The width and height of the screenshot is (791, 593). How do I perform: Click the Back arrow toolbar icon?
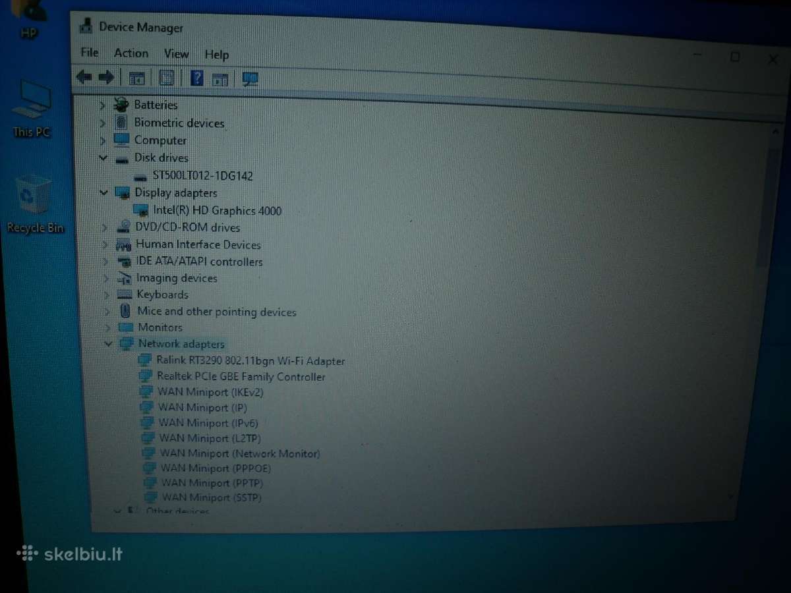[84, 78]
